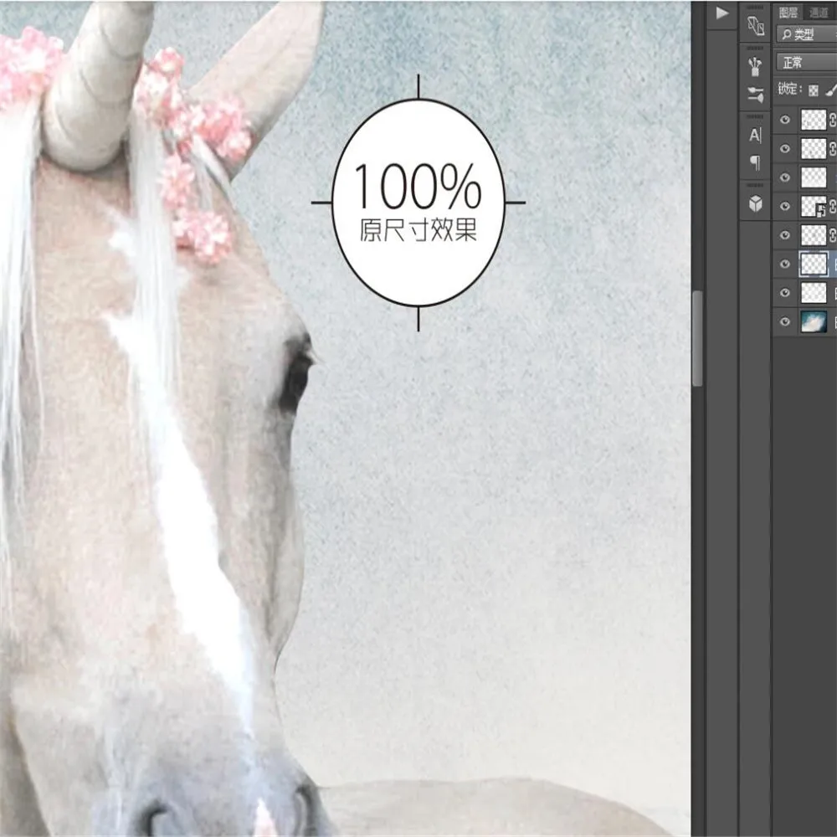Select the third layer's thumbnail
837x837 pixels.
point(814,177)
